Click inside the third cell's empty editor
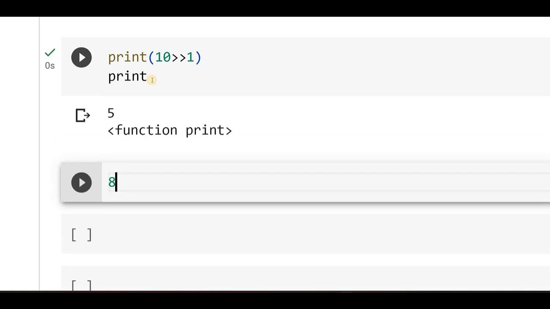The width and height of the screenshot is (550, 309). click(x=301, y=235)
